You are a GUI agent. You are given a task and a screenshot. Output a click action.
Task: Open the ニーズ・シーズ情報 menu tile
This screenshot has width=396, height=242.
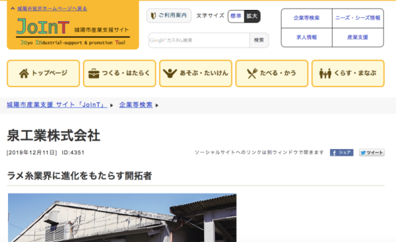click(x=358, y=18)
